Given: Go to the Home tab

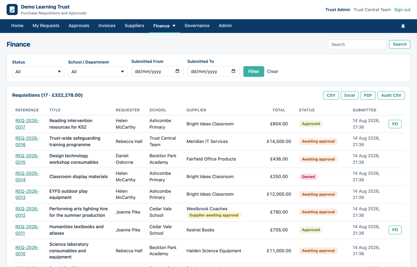Looking at the screenshot, I should click(x=17, y=26).
